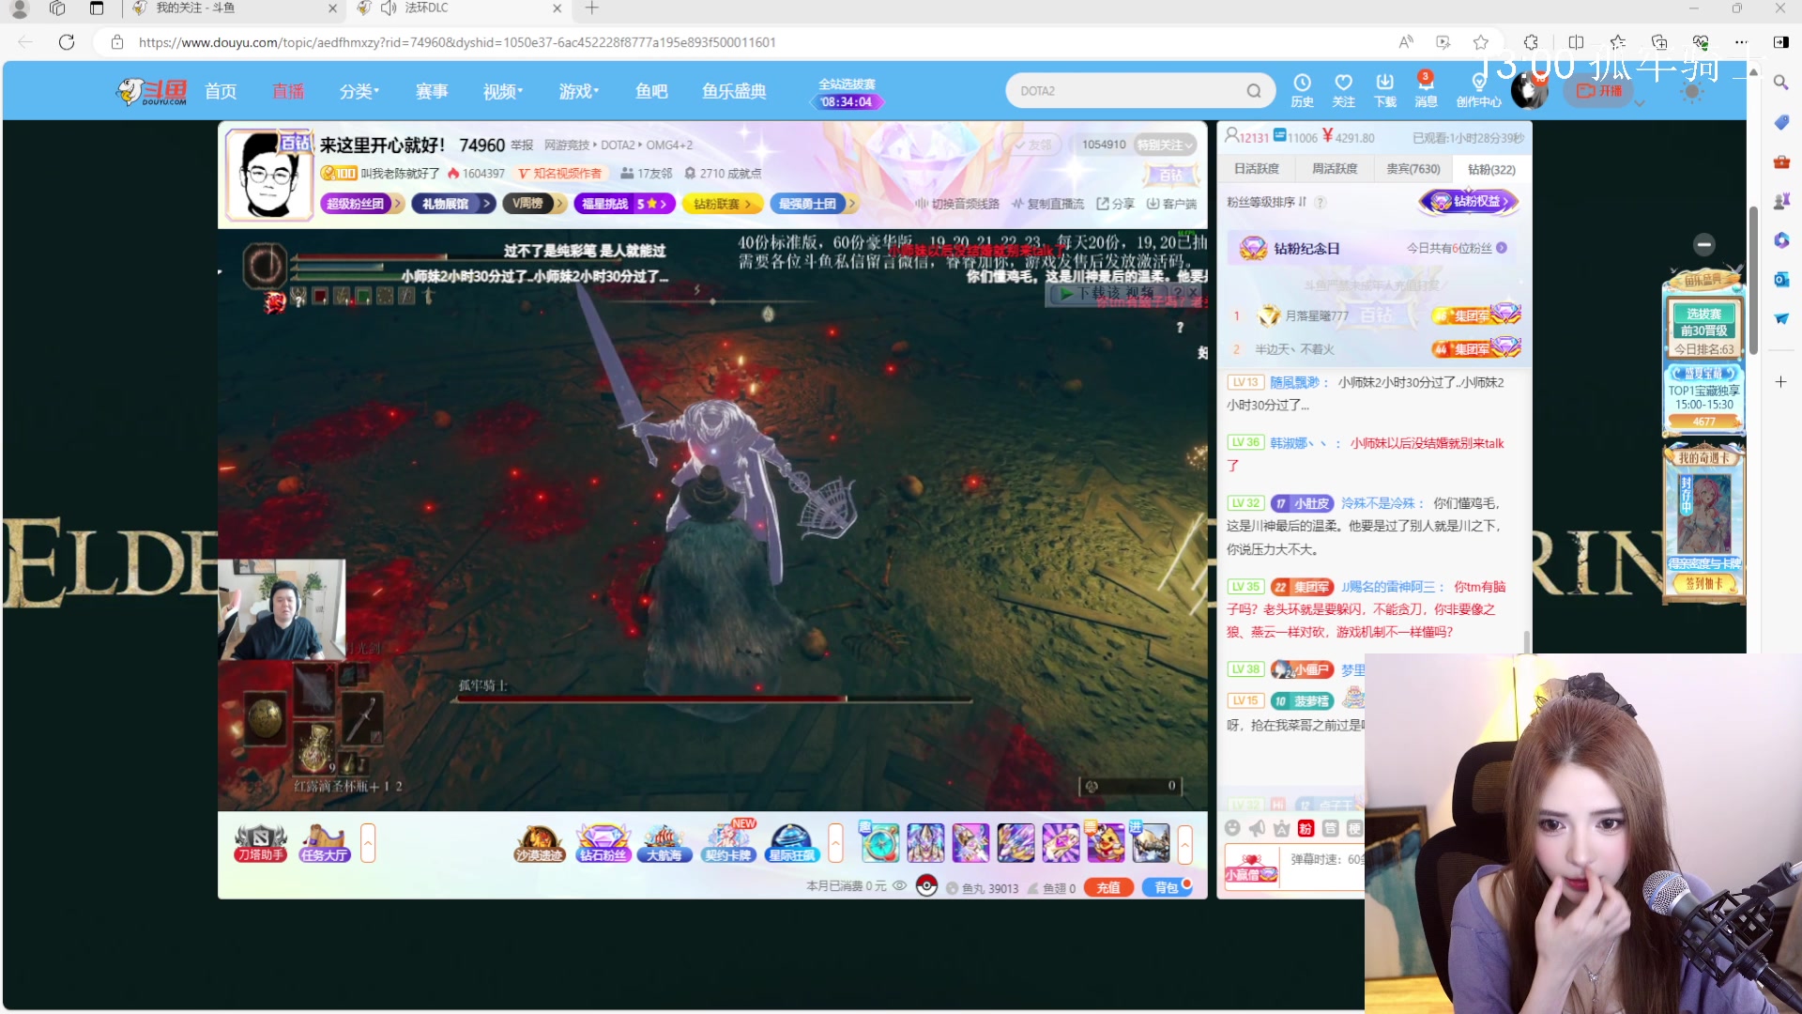Image resolution: width=1802 pixels, height=1014 pixels.
Task: Favorite this page with star icon
Action: click(x=1480, y=42)
